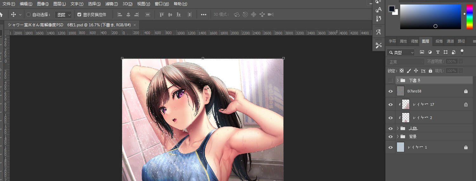Lock image pixels brush icon
Viewport: 476px width, 181px height.
click(x=409, y=71)
